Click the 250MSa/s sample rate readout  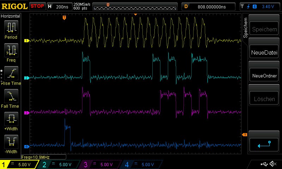[x=82, y=4]
